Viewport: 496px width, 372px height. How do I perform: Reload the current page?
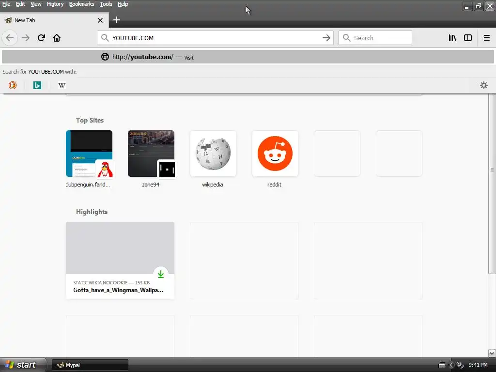click(x=41, y=38)
